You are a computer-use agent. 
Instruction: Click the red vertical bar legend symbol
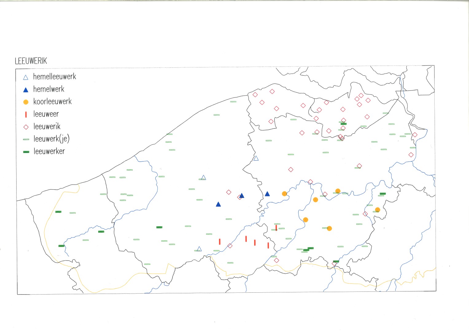coord(26,114)
